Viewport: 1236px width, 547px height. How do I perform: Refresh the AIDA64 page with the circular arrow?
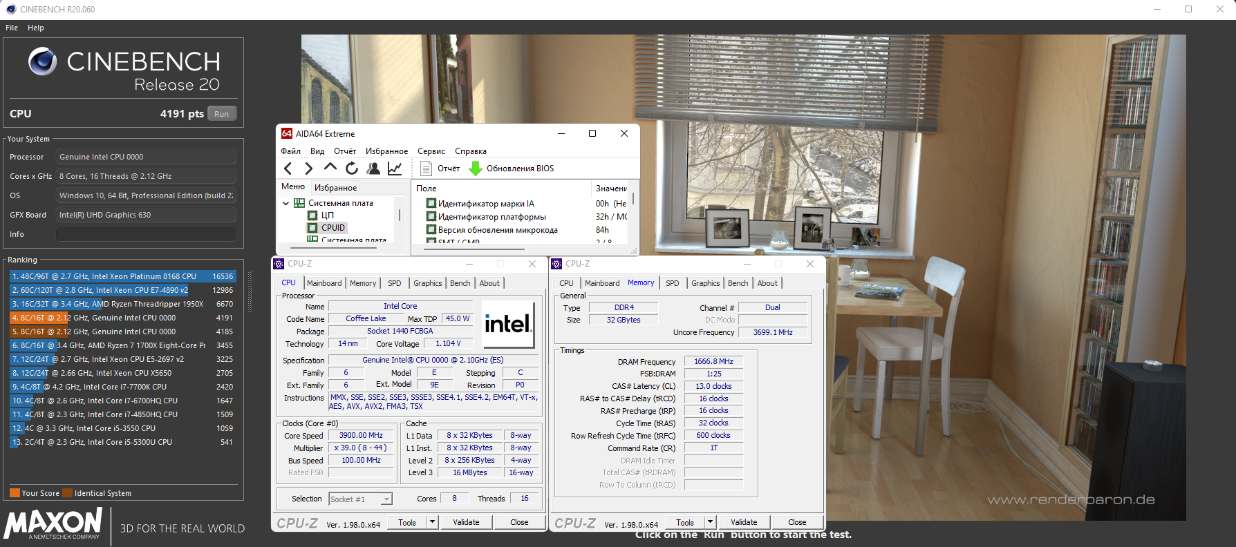pyautogui.click(x=352, y=169)
